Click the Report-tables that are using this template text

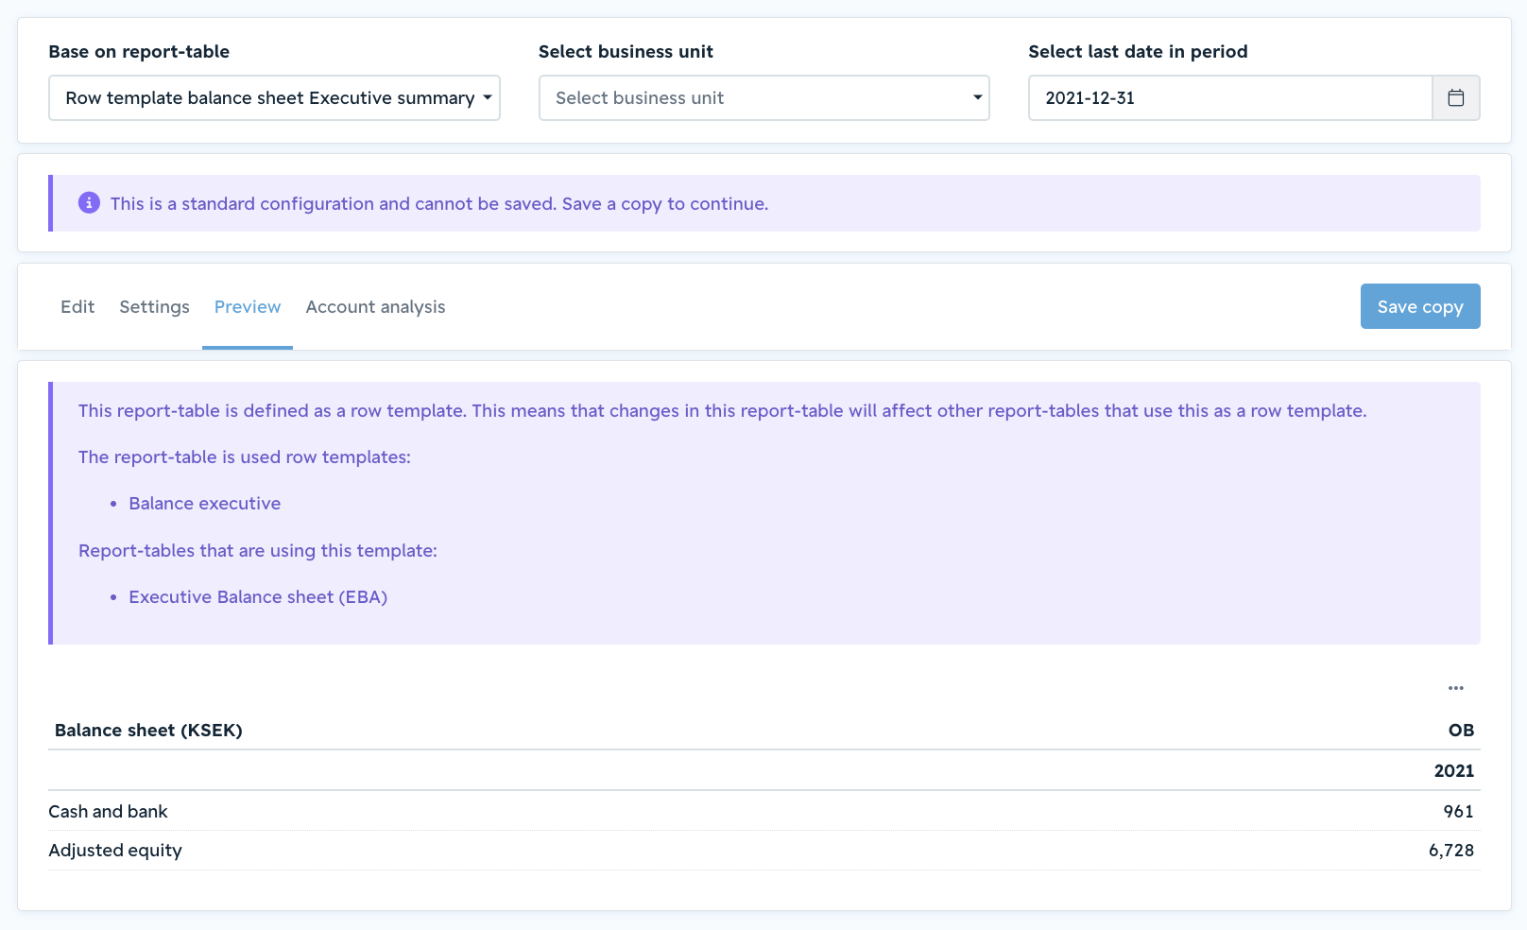coord(258,551)
